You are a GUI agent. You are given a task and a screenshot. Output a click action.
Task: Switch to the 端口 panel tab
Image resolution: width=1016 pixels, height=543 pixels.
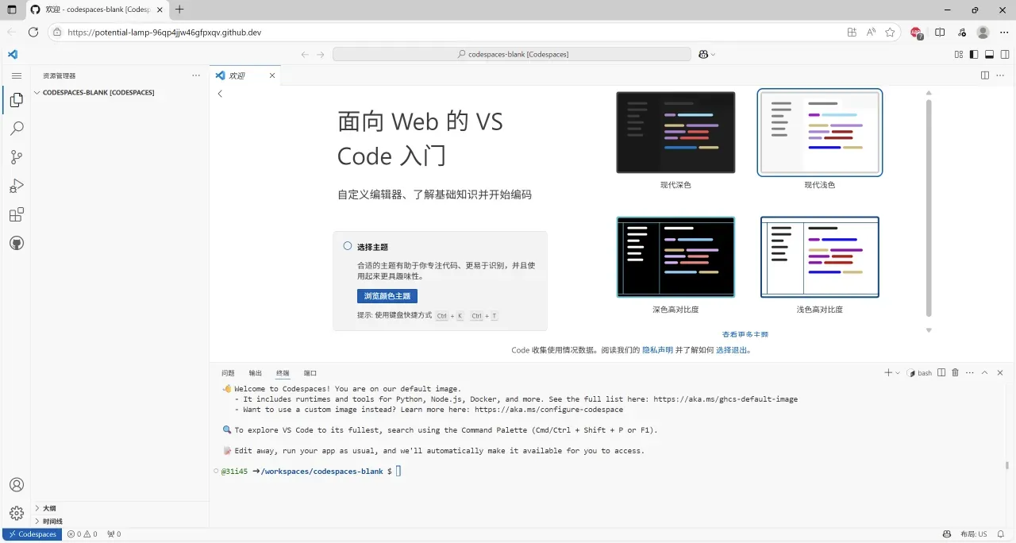[x=310, y=372]
